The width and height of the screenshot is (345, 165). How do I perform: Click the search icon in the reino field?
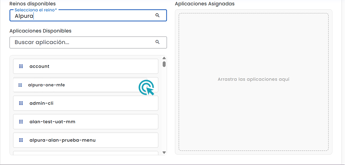[x=157, y=16]
